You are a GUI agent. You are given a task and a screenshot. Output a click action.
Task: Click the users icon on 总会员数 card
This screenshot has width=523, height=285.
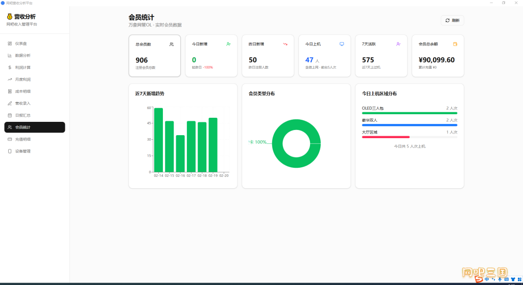pyautogui.click(x=172, y=44)
